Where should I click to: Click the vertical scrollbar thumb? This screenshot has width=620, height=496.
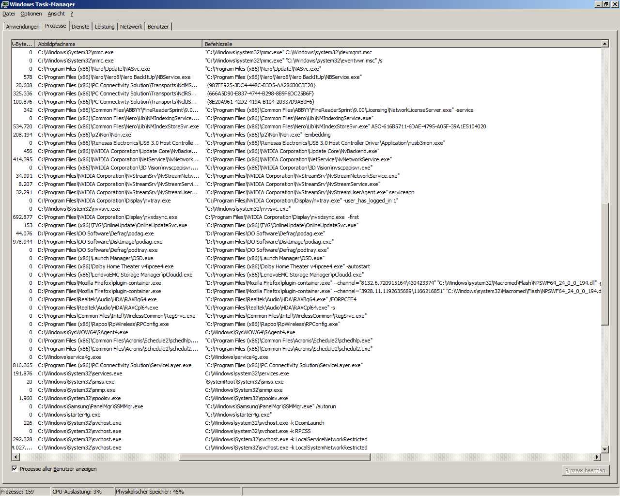click(x=604, y=264)
